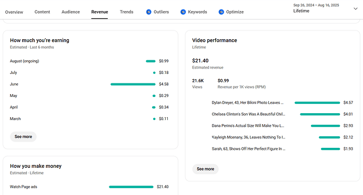Click the Revenue per 1K views (RPM) label
Image resolution: width=363 pixels, height=195 pixels.
241,87
